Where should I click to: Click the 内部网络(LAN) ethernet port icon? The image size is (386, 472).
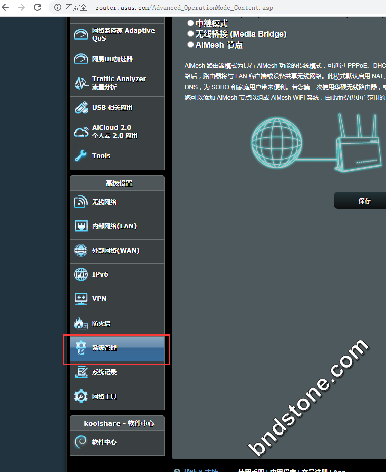(81, 226)
